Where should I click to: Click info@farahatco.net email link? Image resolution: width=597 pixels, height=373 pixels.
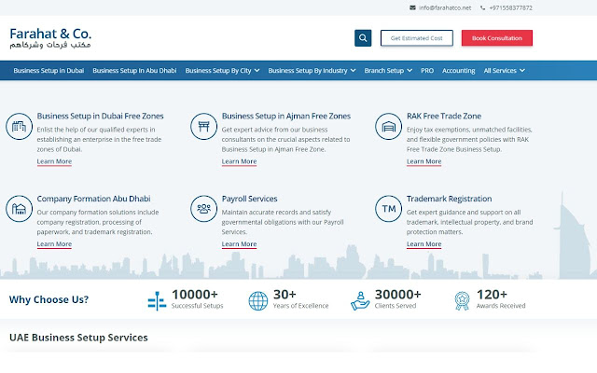click(445, 7)
